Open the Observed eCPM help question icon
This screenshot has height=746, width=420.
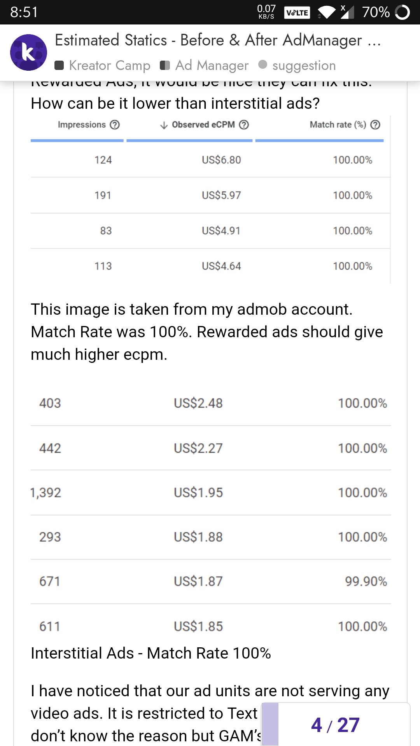coord(244,125)
